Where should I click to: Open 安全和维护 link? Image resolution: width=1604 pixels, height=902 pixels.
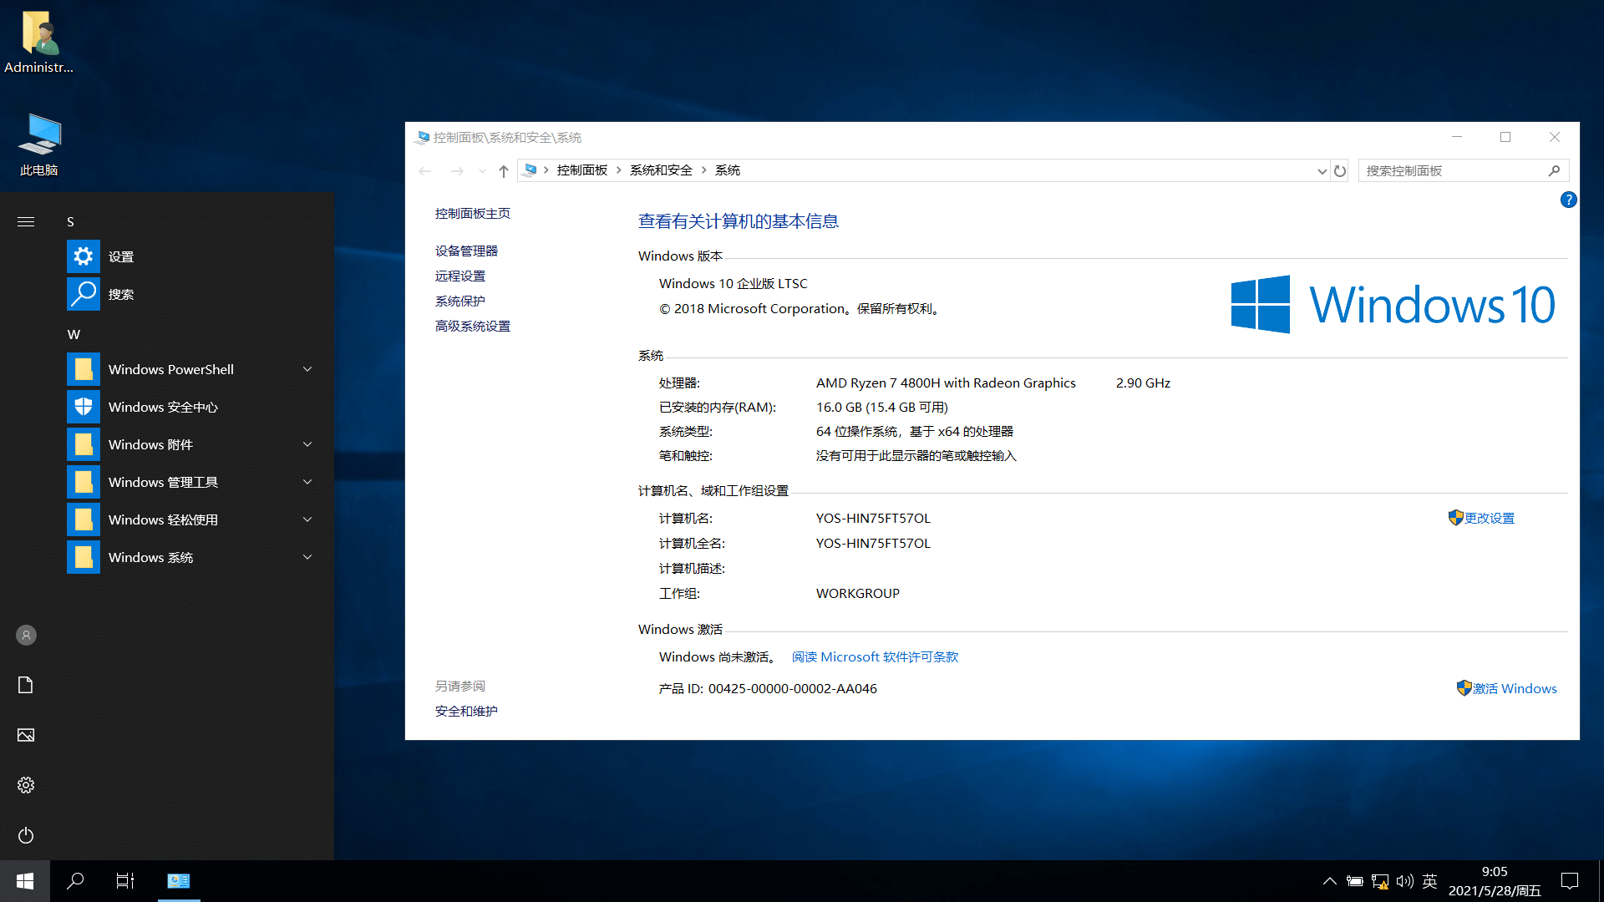[466, 712]
